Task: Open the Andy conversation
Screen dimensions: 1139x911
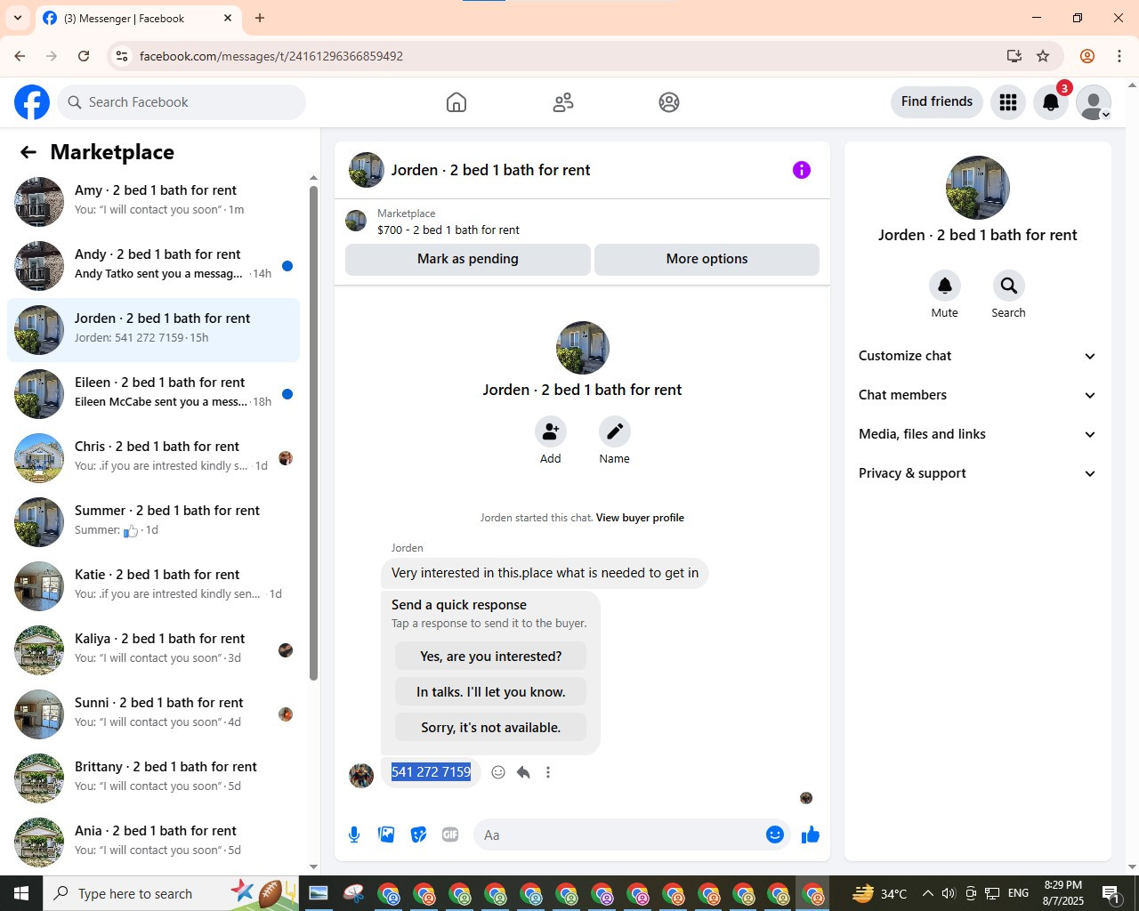Action: pyautogui.click(x=154, y=265)
